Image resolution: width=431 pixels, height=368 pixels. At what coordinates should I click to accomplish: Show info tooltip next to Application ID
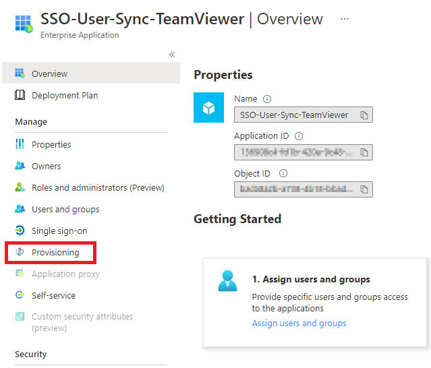tap(299, 136)
